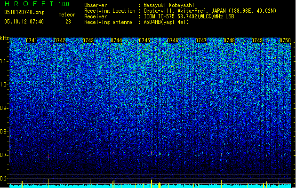The height and width of the screenshot is (188, 296).
Task: Click the 0741 time marker
Action: [32, 40]
